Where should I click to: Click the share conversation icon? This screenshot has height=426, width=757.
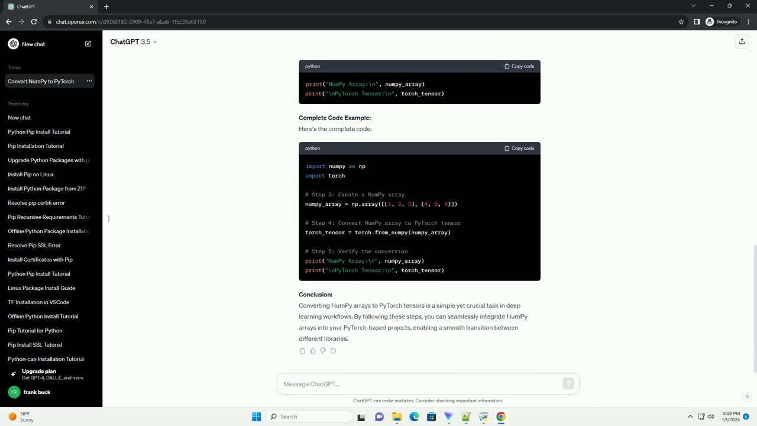click(742, 41)
